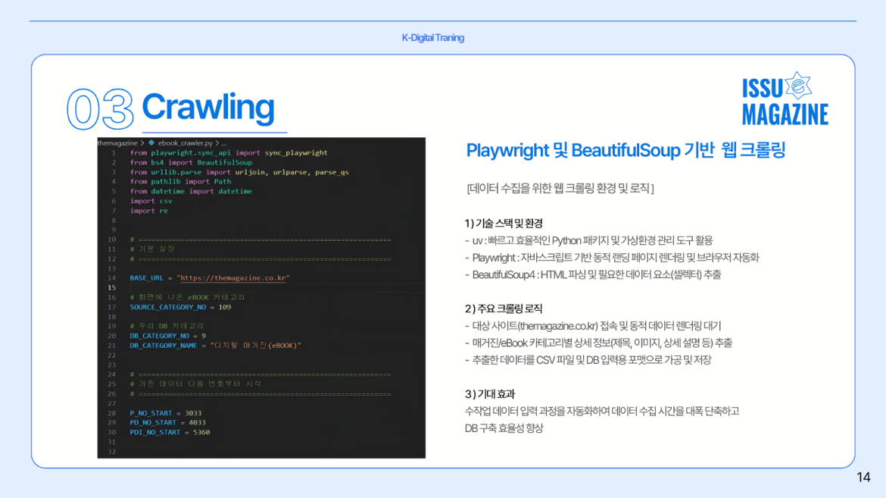Click the outlined 03 section number
Image resolution: width=886 pixels, height=498 pixels.
coord(100,108)
